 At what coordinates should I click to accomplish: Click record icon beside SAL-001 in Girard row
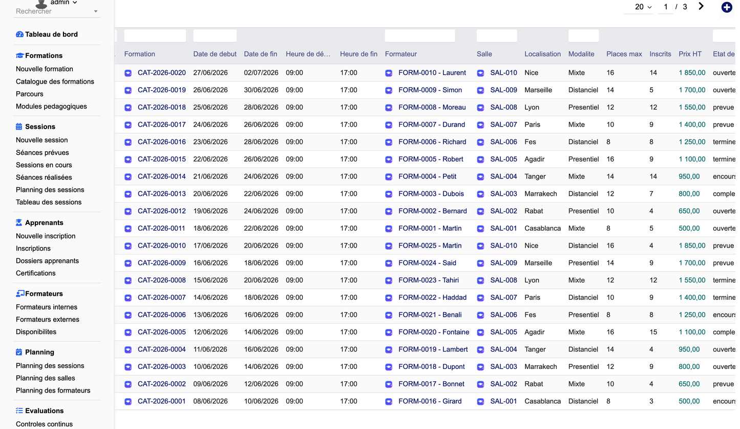pyautogui.click(x=480, y=402)
